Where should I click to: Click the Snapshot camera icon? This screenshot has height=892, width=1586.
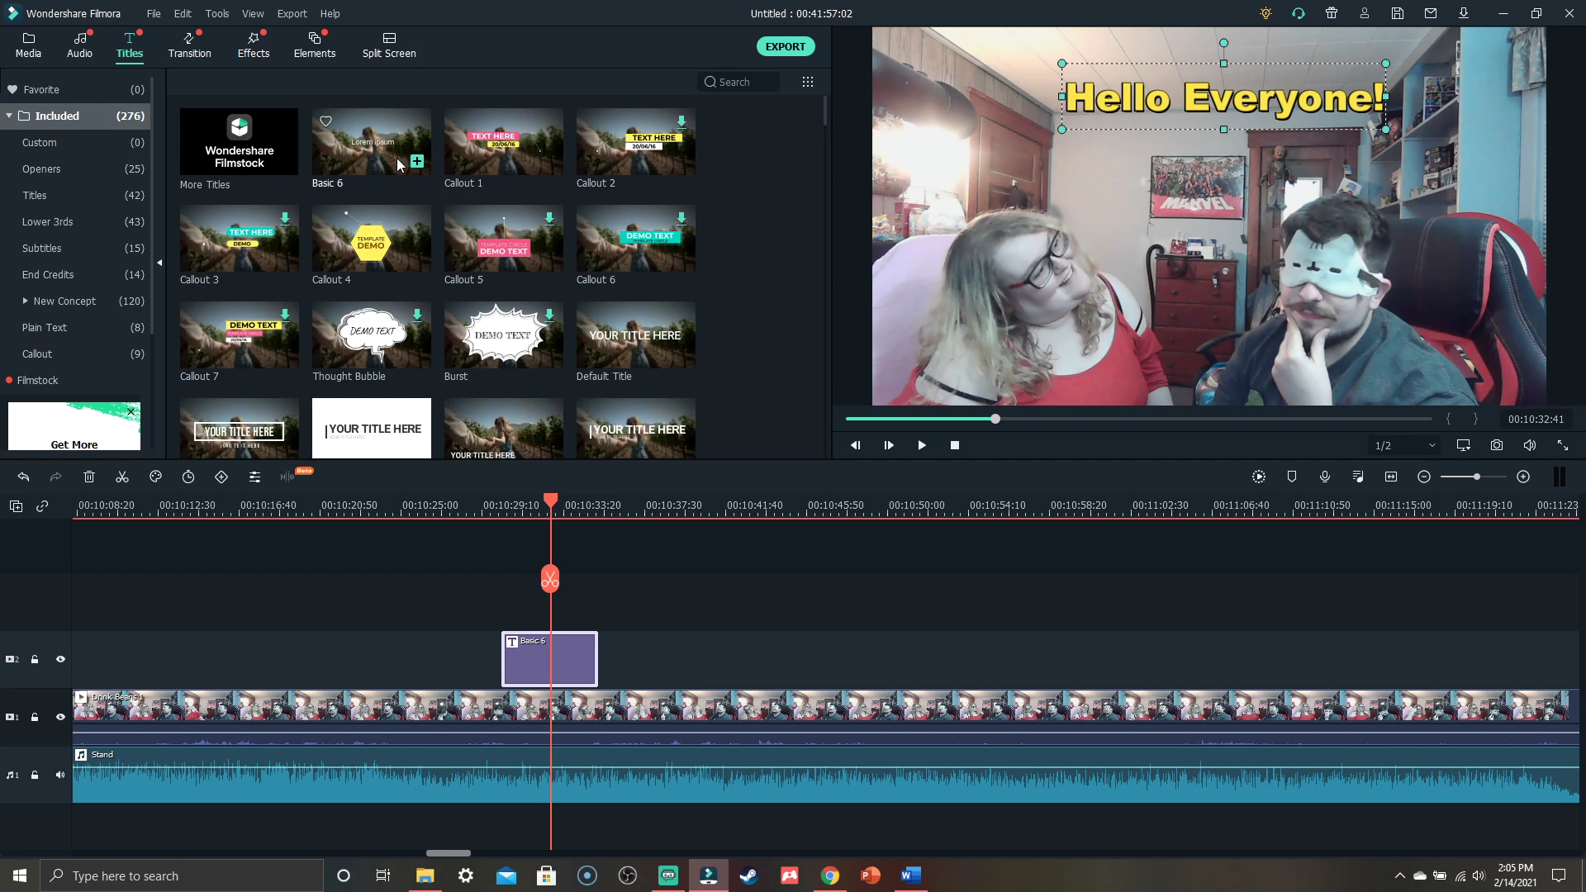click(1497, 445)
